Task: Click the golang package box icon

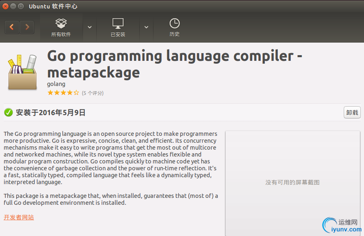Action: (22, 72)
